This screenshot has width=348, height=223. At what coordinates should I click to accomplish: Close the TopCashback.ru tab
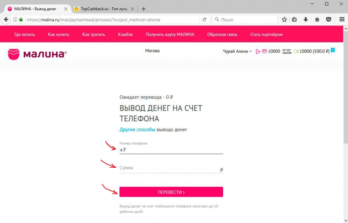[x=133, y=9]
